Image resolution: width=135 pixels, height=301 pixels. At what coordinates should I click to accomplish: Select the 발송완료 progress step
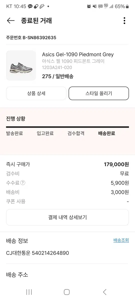coord(14,133)
